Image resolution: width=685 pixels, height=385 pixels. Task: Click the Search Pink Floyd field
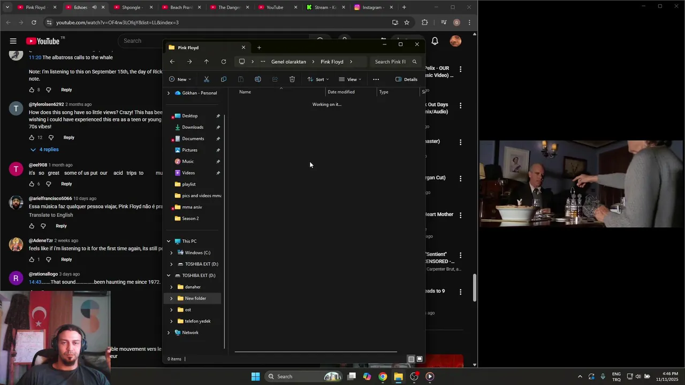pos(395,61)
